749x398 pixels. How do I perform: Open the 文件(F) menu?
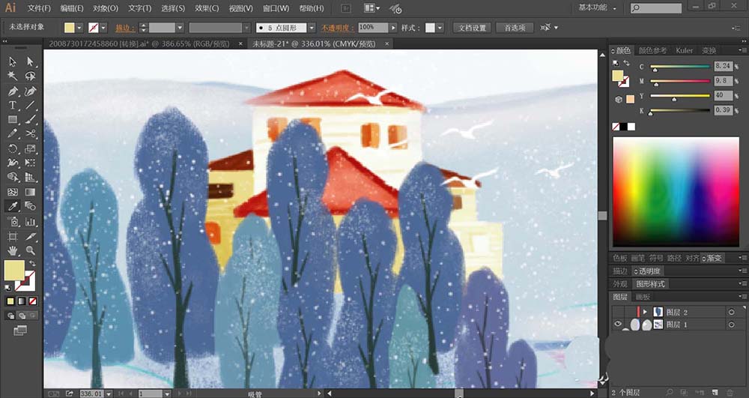39,8
